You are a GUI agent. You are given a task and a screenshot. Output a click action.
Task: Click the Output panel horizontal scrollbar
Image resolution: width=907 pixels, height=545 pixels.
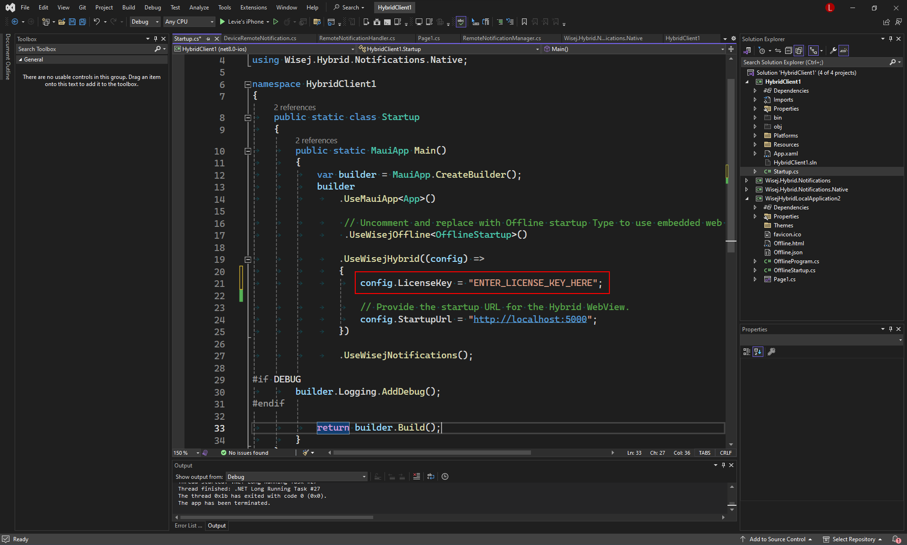pos(276,517)
